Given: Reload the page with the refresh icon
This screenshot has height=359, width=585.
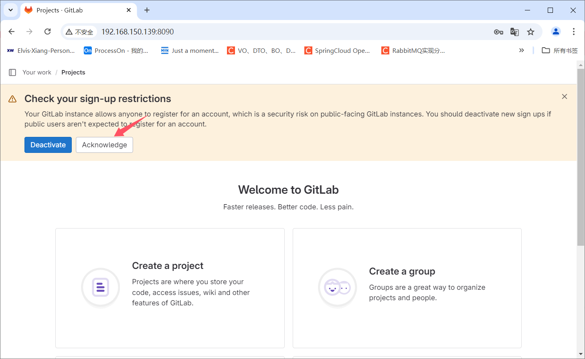Looking at the screenshot, I should pyautogui.click(x=47, y=32).
